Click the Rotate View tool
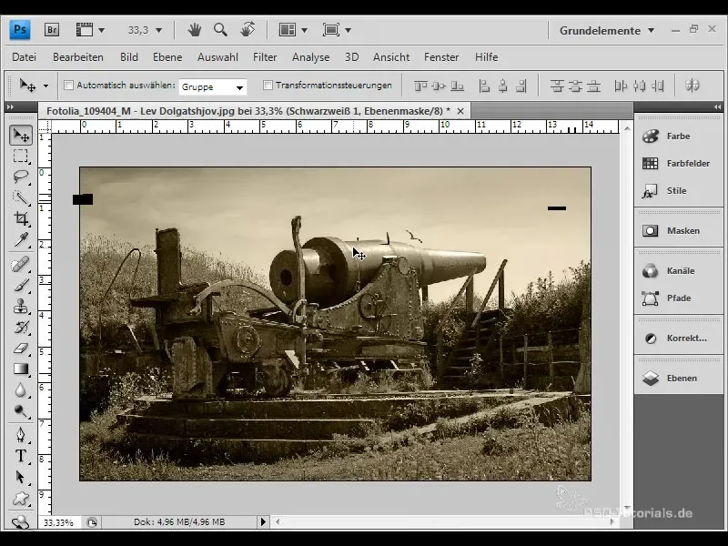The height and width of the screenshot is (546, 728). click(x=248, y=29)
